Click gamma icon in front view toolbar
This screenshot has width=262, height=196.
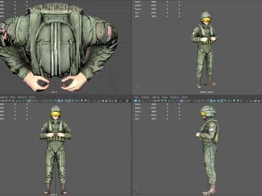[127, 101]
